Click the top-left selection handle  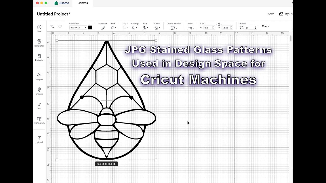pyautogui.click(x=57, y=40)
